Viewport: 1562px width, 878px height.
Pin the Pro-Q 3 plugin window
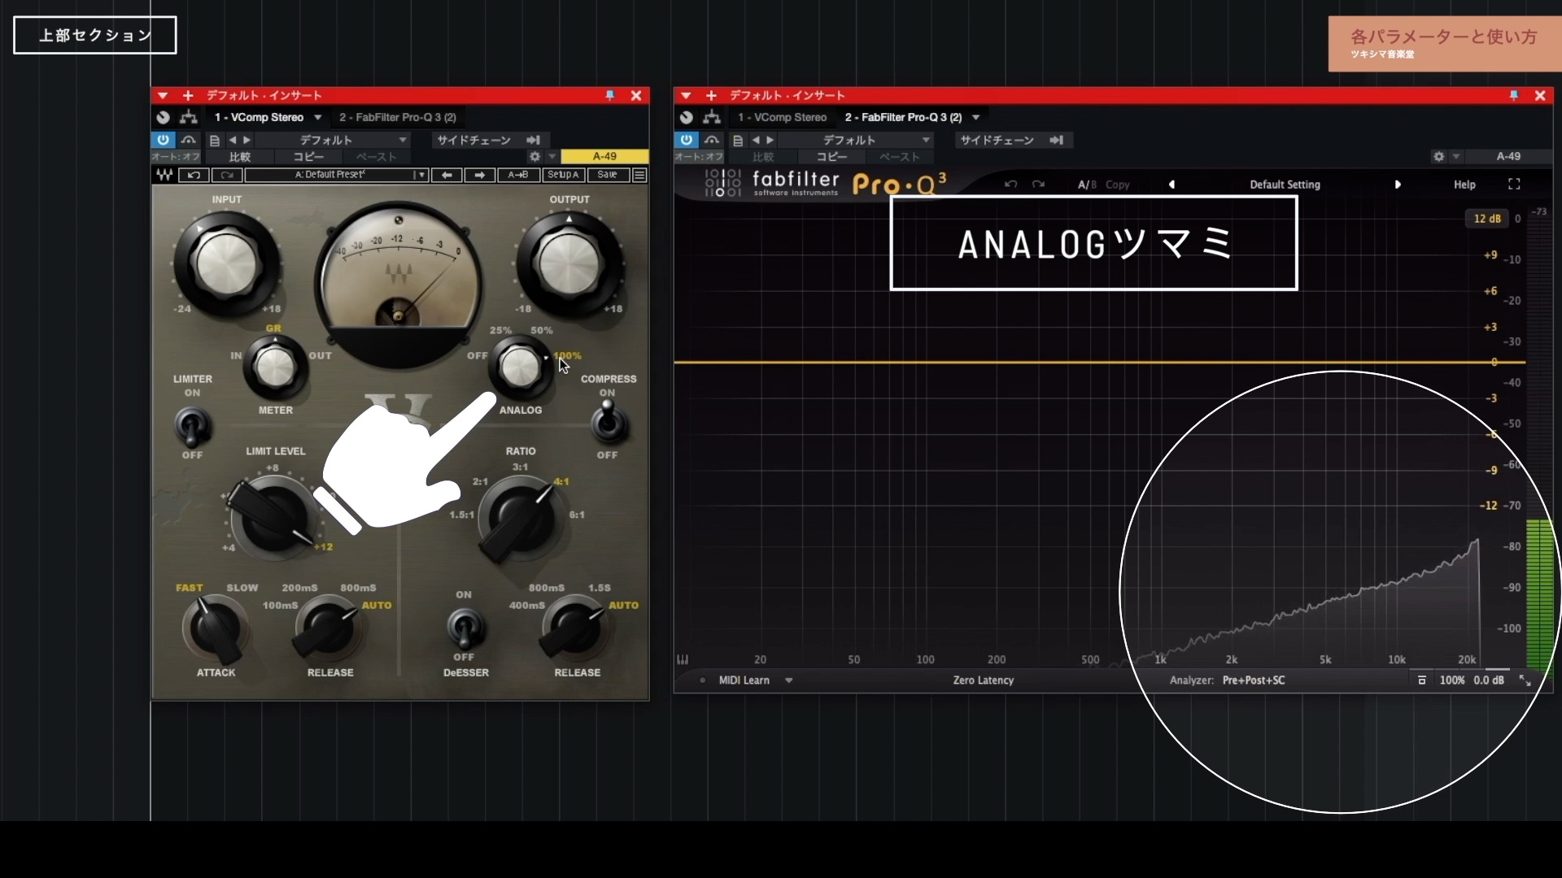[x=1513, y=95]
